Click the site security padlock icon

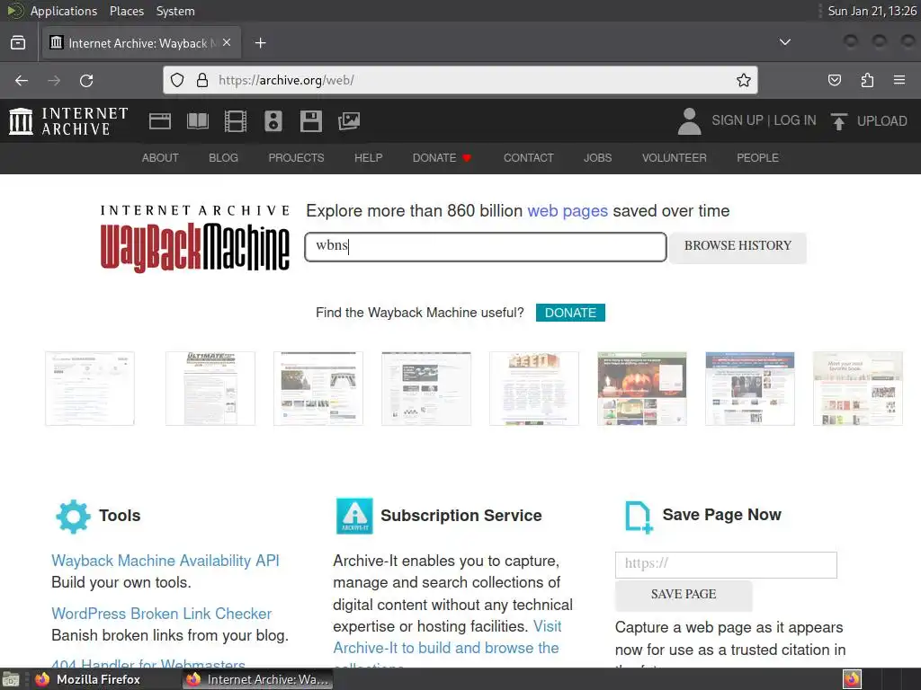[x=202, y=80]
